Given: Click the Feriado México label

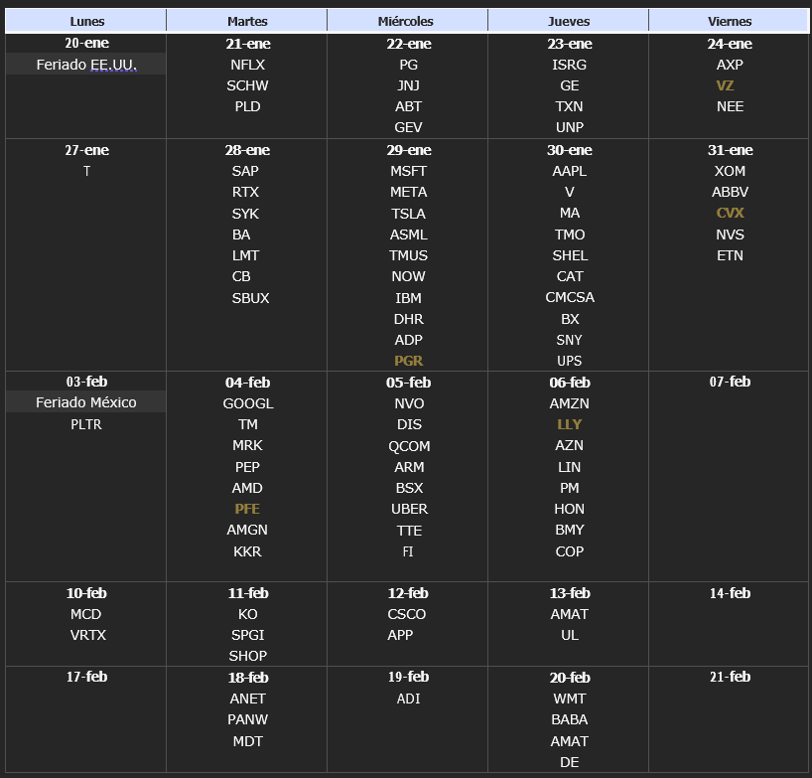Looking at the screenshot, I should pos(86,402).
